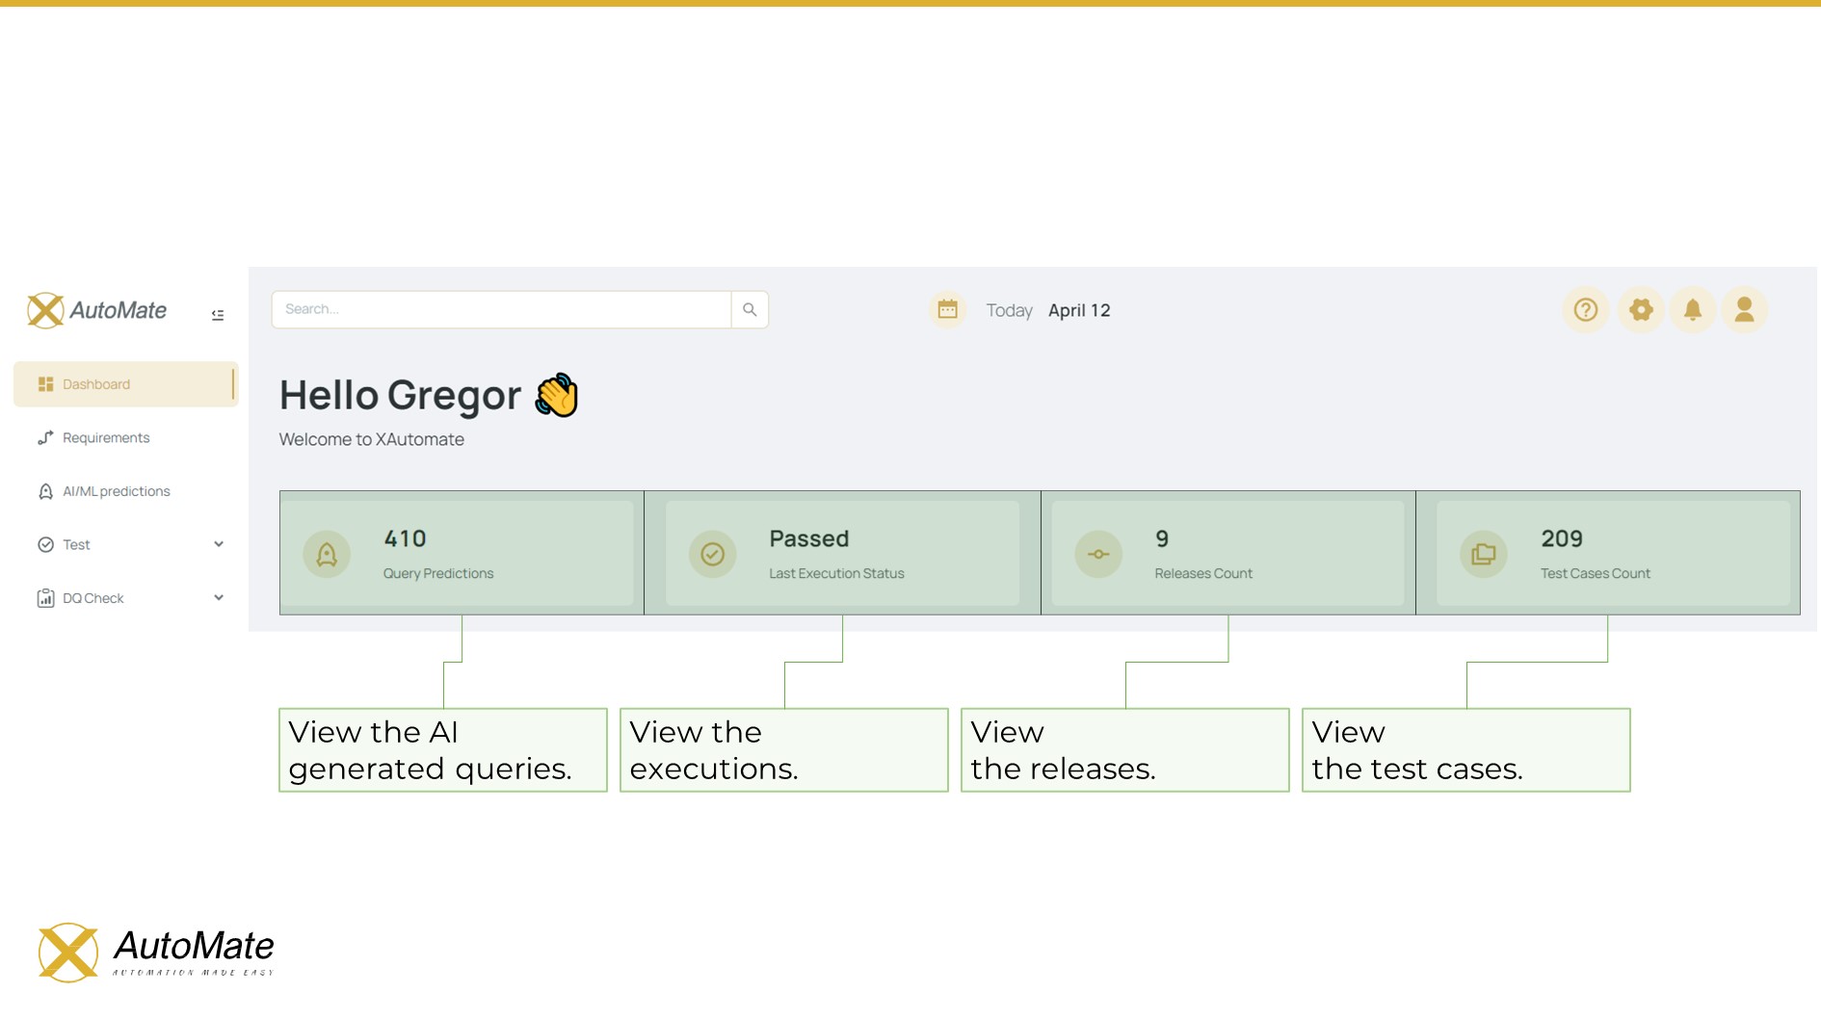This screenshot has width=1821, height=1019.
Task: Open settings via the gear icon
Action: pos(1641,310)
